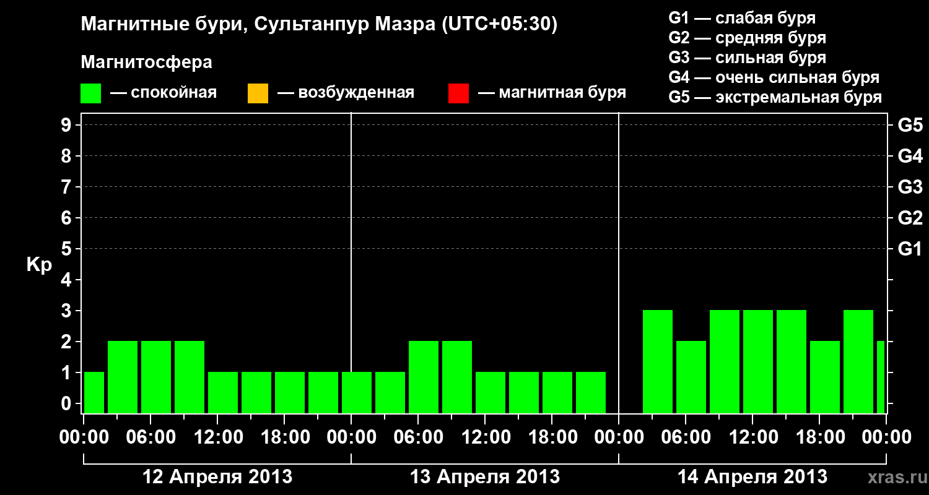Viewport: 929px width, 495px height.
Task: Click the '12:00' tick label on 12 Апреля
Action: (217, 437)
